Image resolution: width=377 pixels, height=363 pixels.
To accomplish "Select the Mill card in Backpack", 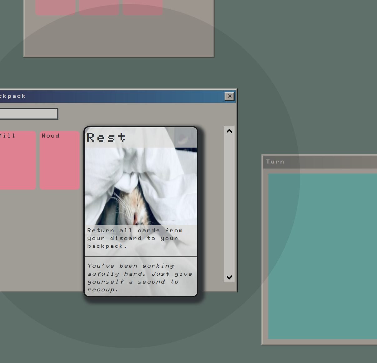I will point(18,160).
